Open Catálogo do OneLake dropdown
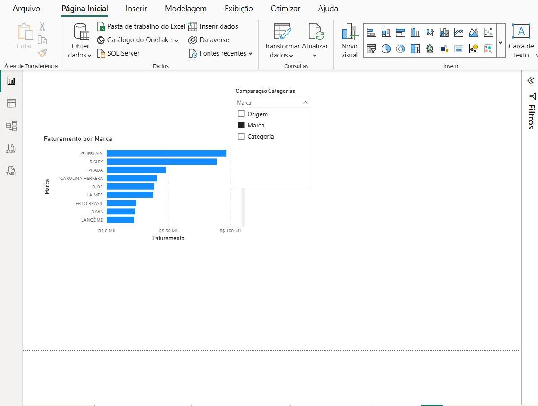Screen dimensions: 538x406 tap(138, 40)
